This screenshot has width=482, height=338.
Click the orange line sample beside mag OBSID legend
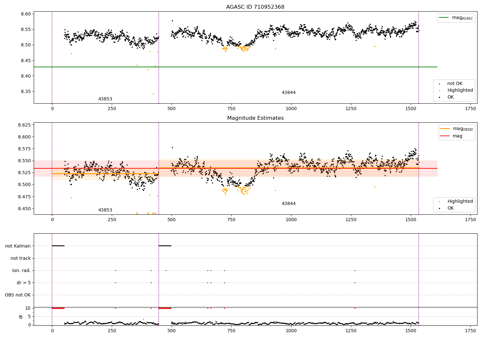[x=445, y=129]
